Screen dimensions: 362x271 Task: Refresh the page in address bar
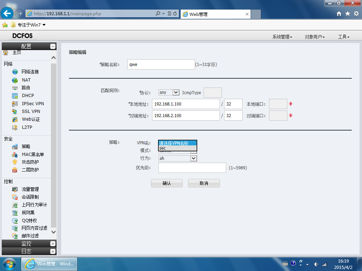point(175,14)
